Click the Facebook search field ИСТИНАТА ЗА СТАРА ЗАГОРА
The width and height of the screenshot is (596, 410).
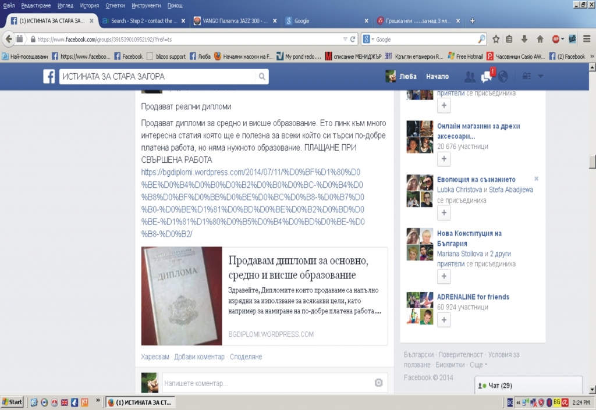point(158,77)
